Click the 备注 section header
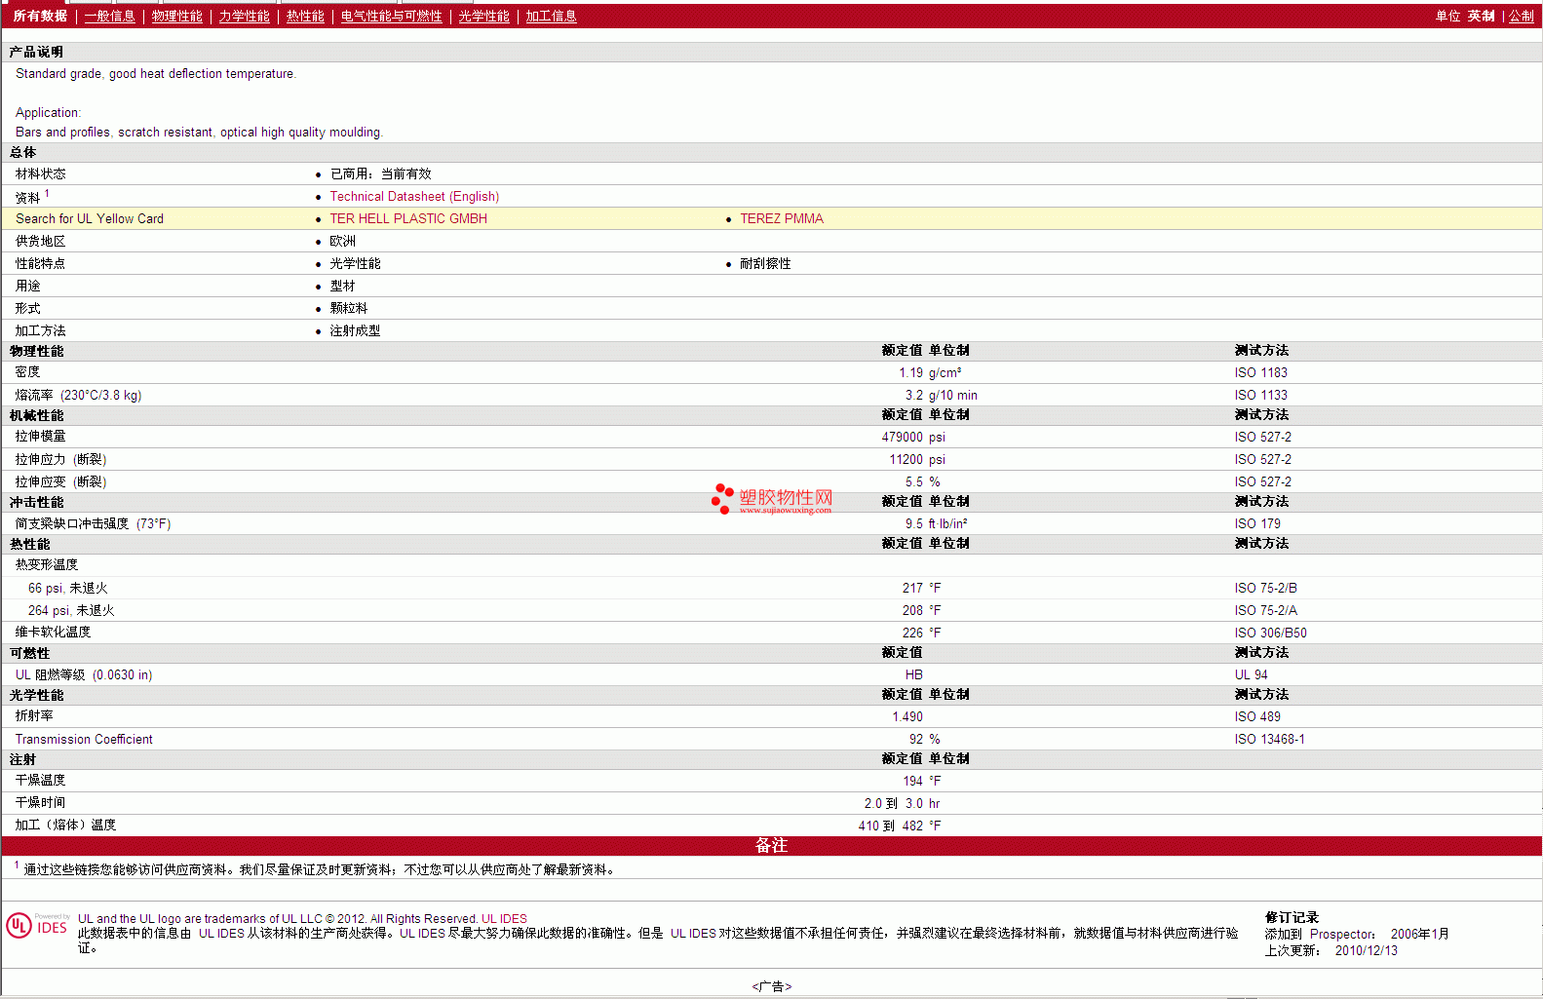Image resolution: width=1543 pixels, height=999 pixels. [771, 845]
